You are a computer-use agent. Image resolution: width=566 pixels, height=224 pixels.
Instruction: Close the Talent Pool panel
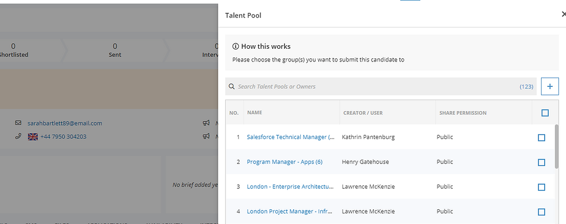coord(563,15)
